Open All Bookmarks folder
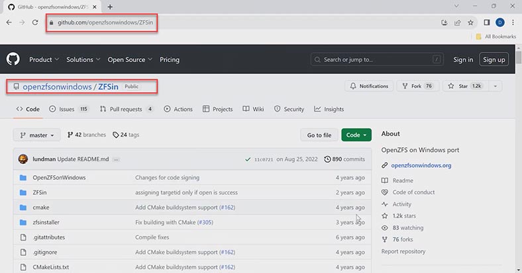The height and width of the screenshot is (273, 522). pyautogui.click(x=496, y=36)
